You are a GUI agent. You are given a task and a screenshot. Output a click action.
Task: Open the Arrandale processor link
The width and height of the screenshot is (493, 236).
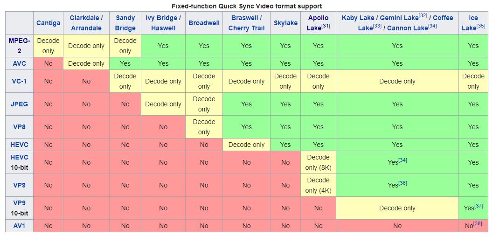tap(86, 28)
